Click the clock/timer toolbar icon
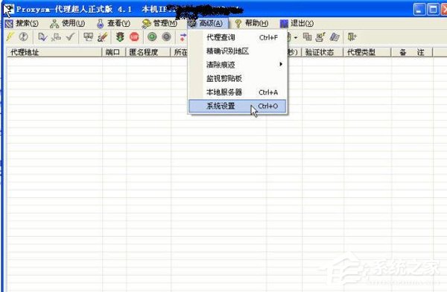The image size is (447, 292). pos(23,36)
